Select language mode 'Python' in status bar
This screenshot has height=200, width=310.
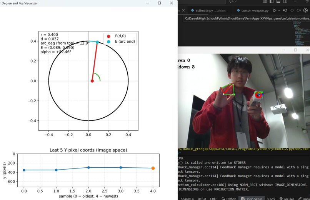(231, 198)
